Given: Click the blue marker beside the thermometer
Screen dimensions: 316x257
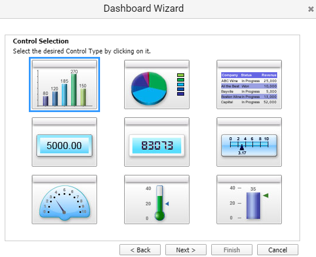Looking at the screenshot, I should [167, 204].
